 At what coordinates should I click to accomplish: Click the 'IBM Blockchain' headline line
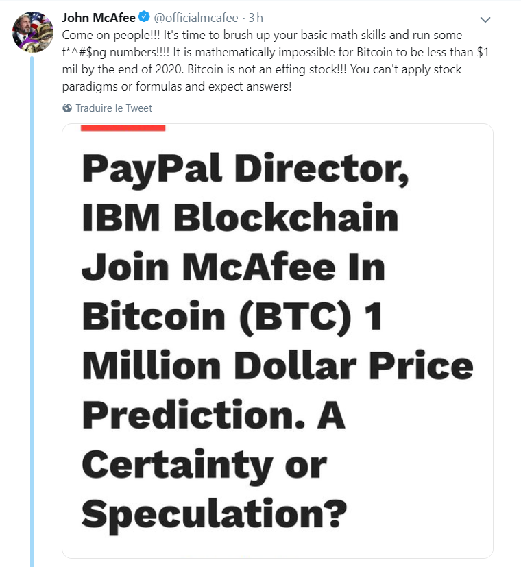tap(239, 218)
